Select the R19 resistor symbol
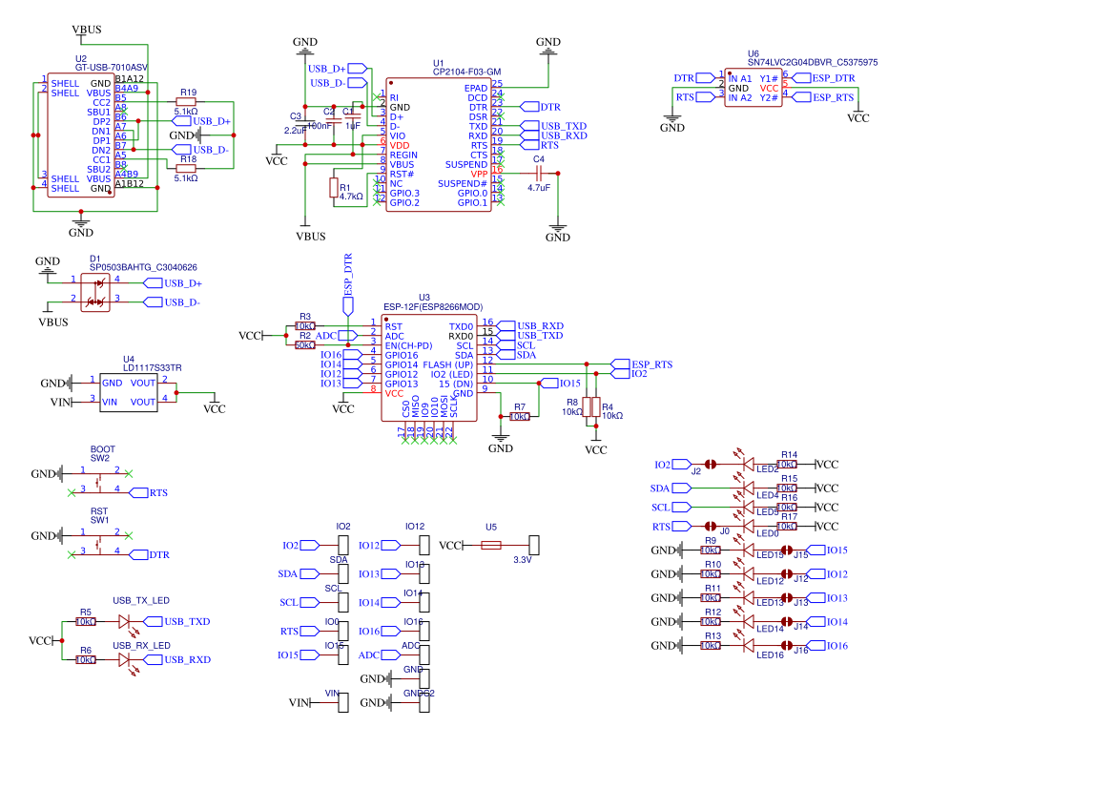Viewport: 1115px width, 789px height. (x=186, y=102)
